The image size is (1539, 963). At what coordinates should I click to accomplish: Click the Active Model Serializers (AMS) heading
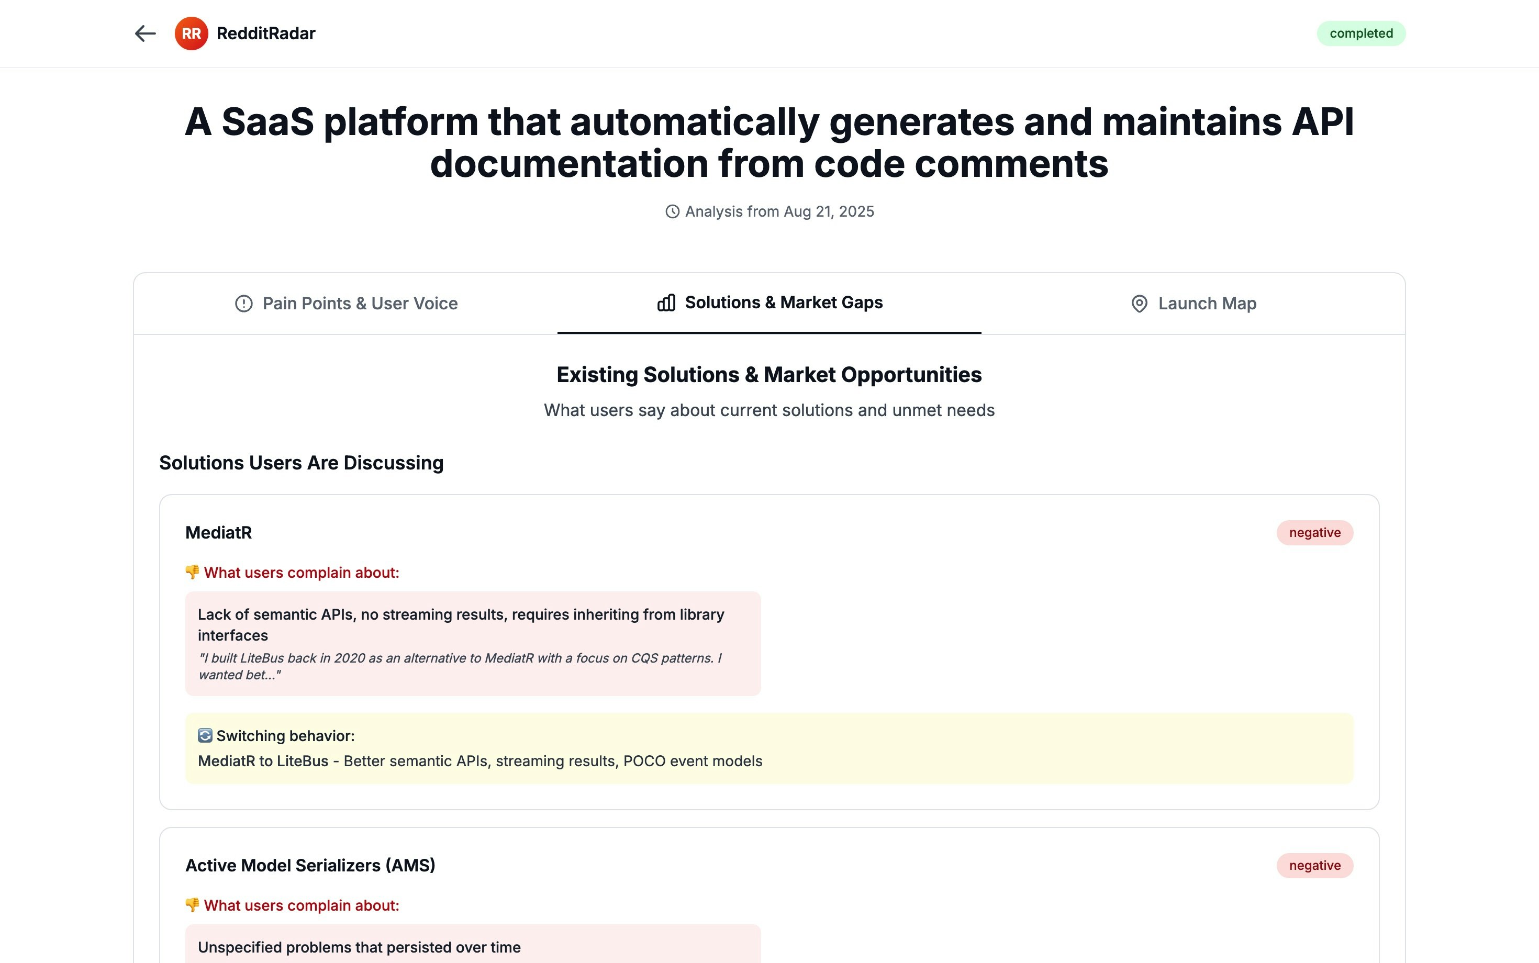click(x=310, y=866)
